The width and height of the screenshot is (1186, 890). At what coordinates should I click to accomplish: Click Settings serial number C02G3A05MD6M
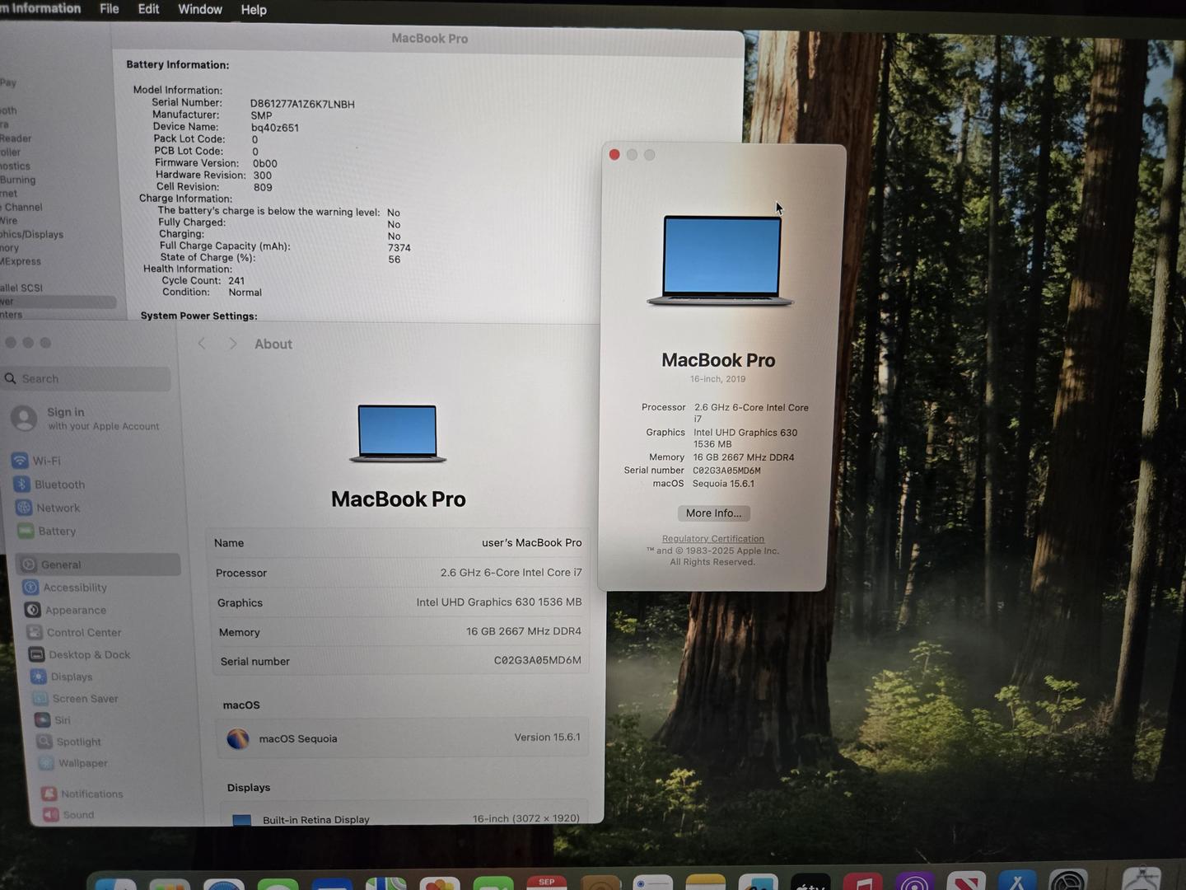538,660
